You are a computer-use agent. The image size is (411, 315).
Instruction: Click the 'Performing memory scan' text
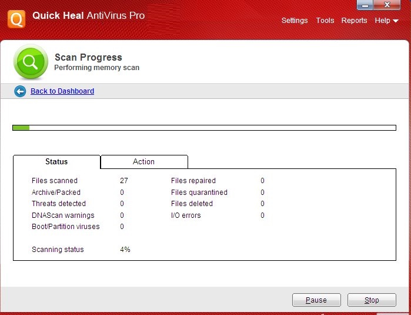coord(96,68)
